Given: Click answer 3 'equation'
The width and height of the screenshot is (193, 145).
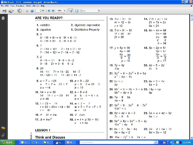Looking at the screenshot, I should (45, 30).
